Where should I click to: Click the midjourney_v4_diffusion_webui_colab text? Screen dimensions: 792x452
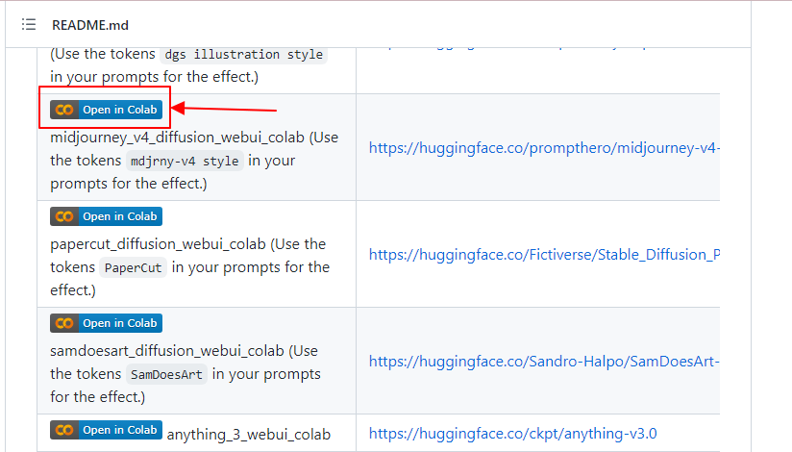[x=177, y=138]
